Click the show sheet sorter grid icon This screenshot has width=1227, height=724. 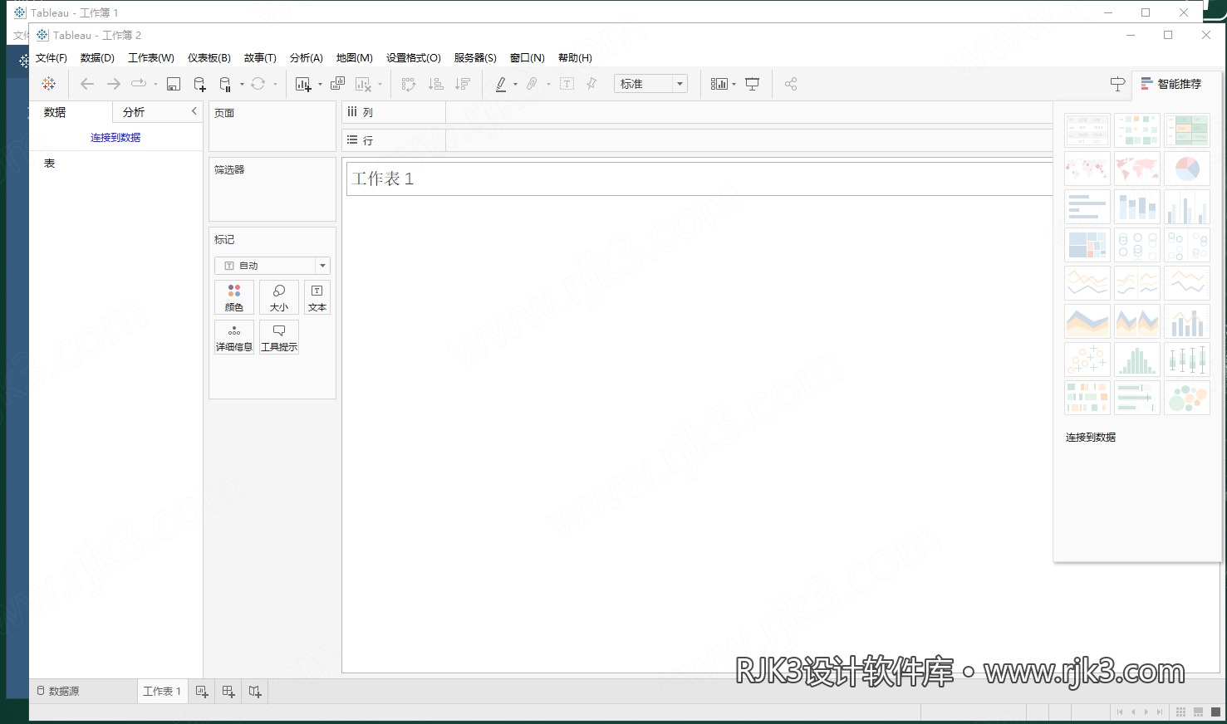click(x=1181, y=712)
